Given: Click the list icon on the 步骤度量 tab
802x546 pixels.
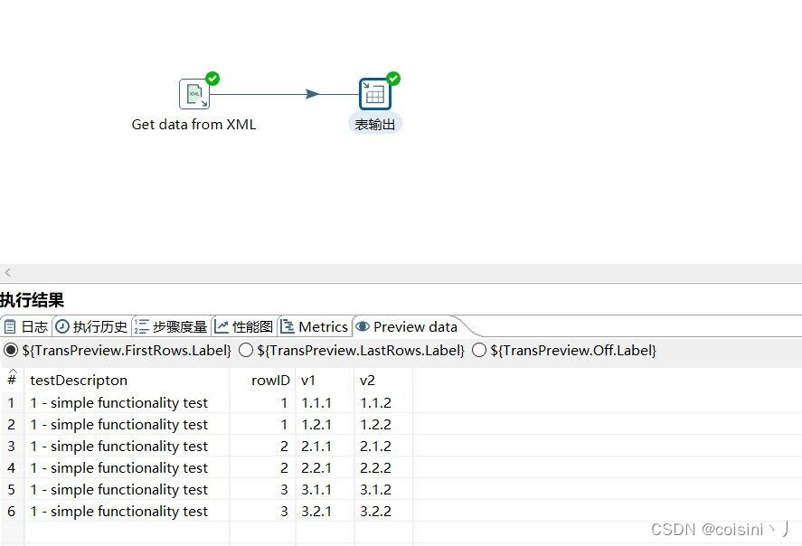Looking at the screenshot, I should click(141, 326).
